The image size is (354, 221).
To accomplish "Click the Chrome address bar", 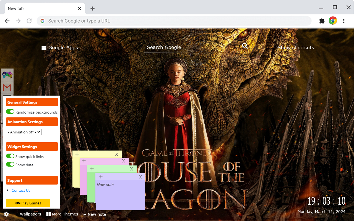I will point(174,21).
